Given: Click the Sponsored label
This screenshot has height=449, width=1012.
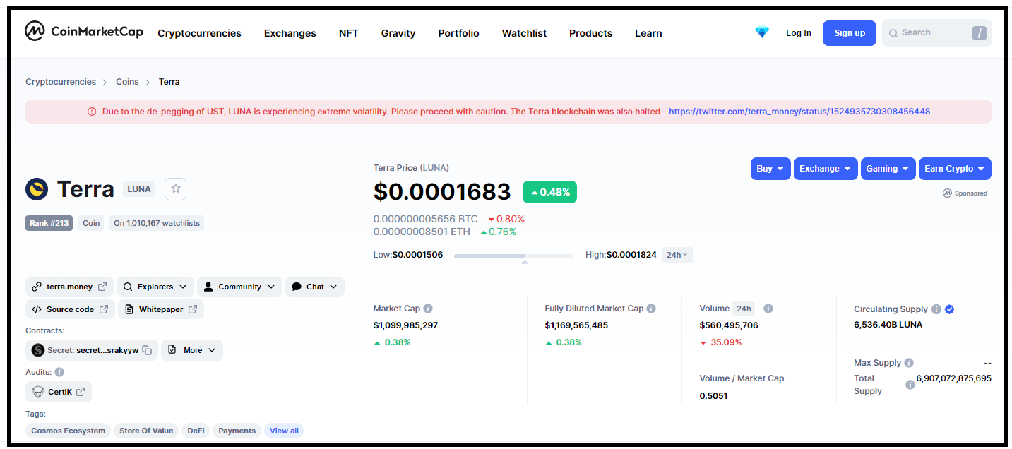Looking at the screenshot, I should [965, 193].
